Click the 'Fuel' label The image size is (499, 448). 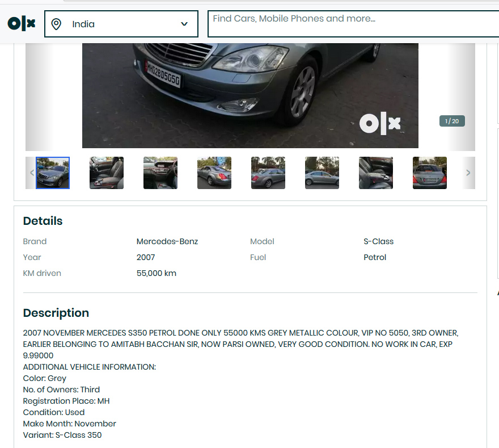258,257
